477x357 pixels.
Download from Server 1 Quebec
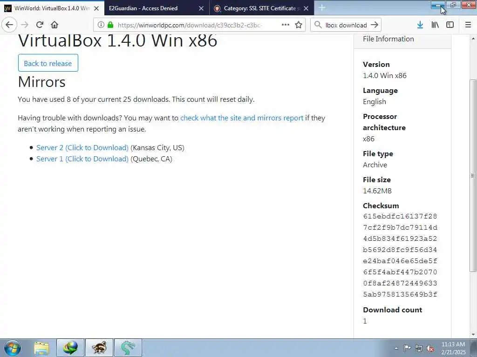click(82, 159)
